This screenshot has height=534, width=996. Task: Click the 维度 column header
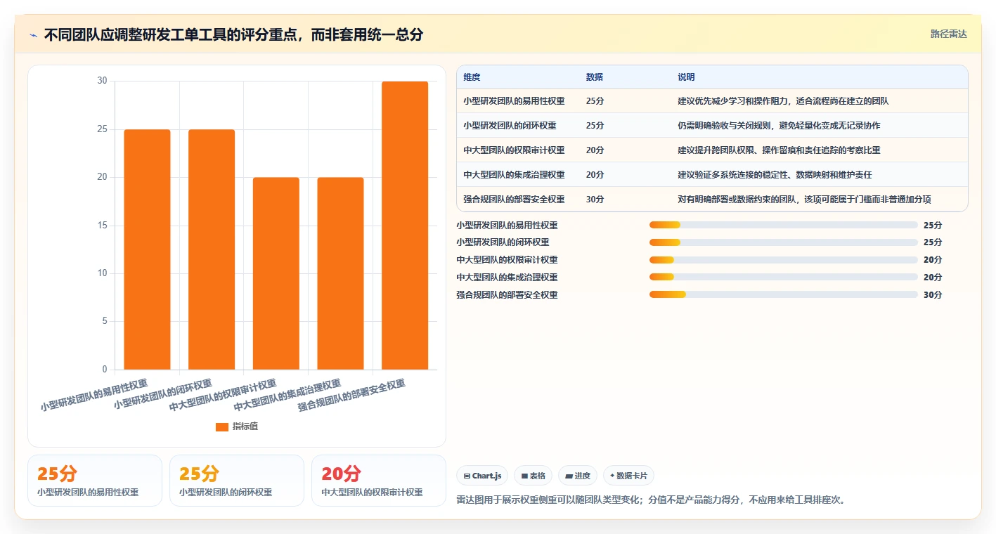[x=472, y=77]
